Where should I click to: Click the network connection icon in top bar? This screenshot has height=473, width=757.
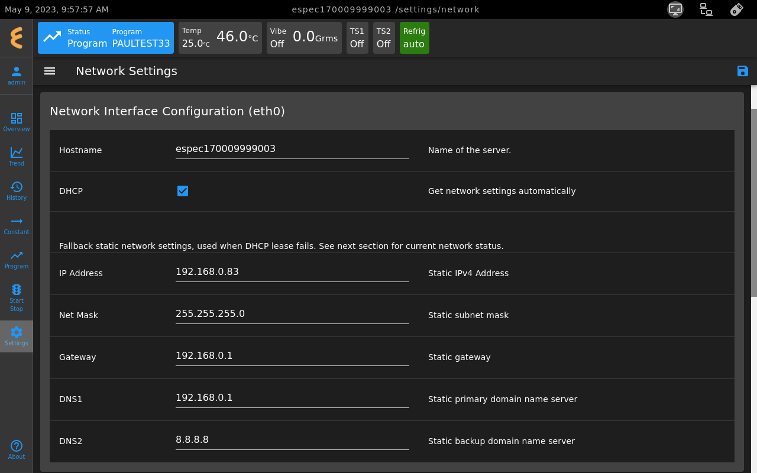click(706, 9)
